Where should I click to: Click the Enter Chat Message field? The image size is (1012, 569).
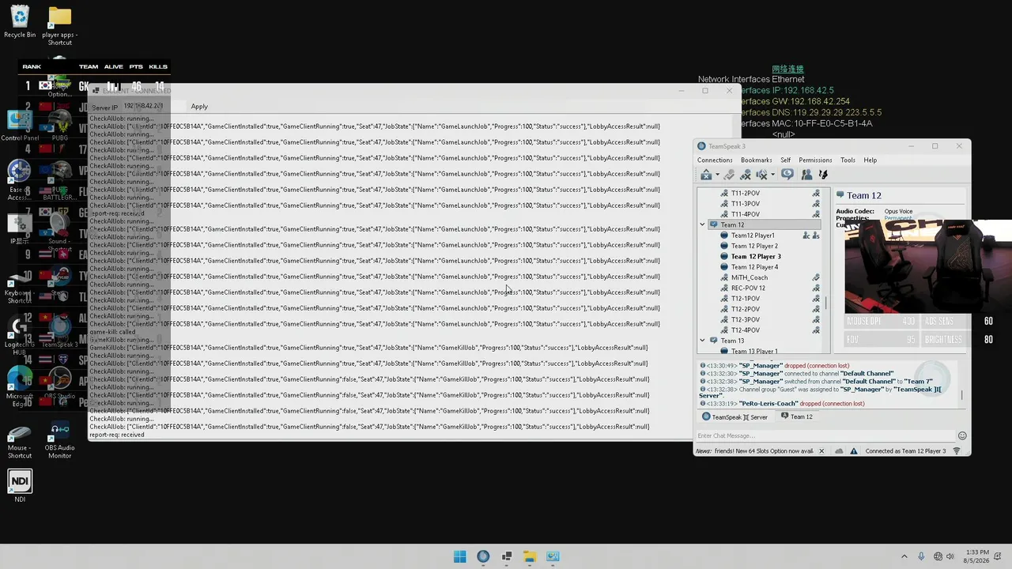825,436
